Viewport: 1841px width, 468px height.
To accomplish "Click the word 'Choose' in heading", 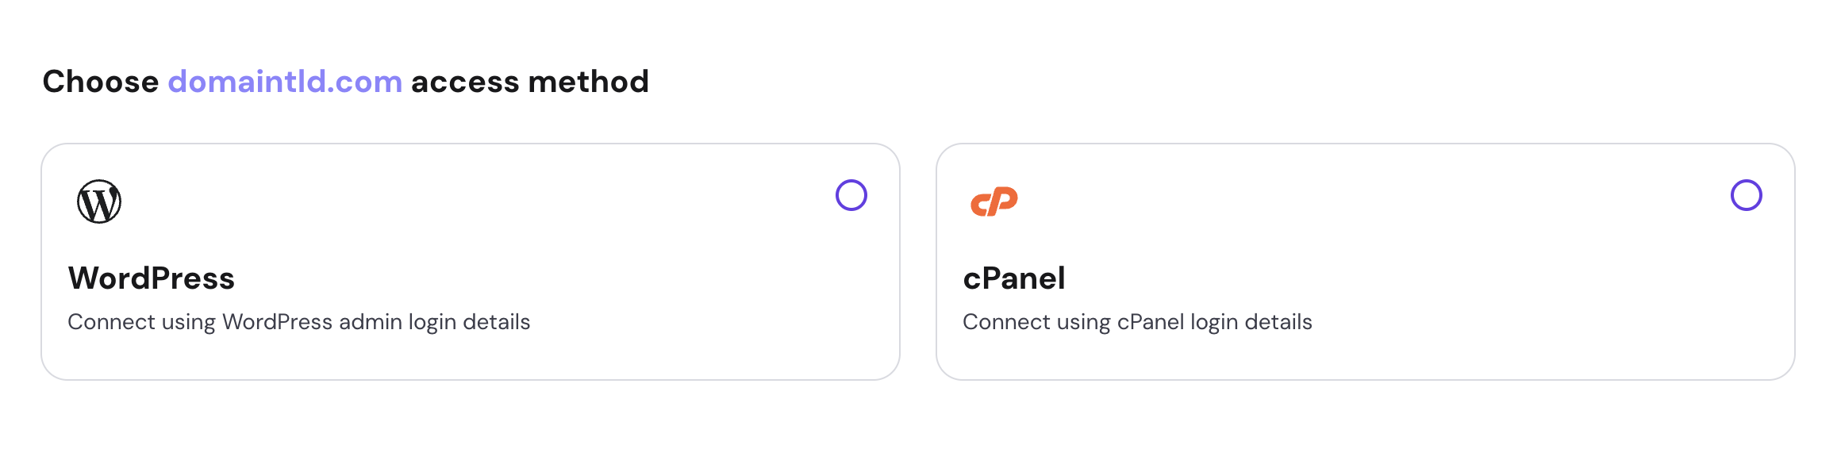I will (x=101, y=82).
